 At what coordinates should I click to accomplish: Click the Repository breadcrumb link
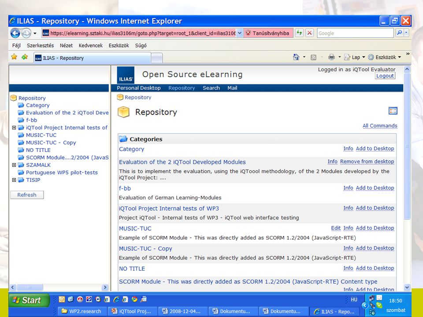click(138, 97)
